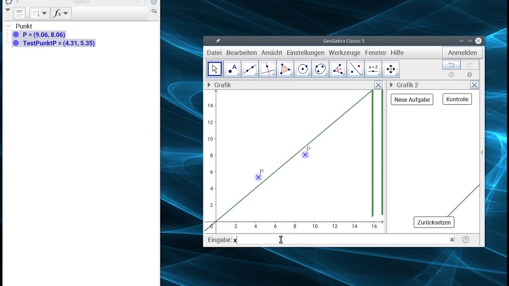Toggle visibility of TestPunktP in Algebra
This screenshot has width=509, height=286.
click(16, 43)
